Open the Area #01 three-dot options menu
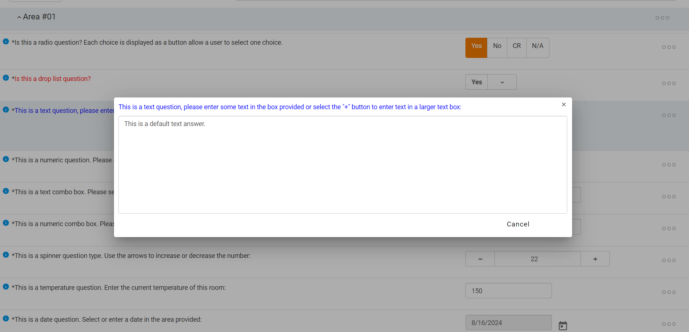 (x=662, y=18)
